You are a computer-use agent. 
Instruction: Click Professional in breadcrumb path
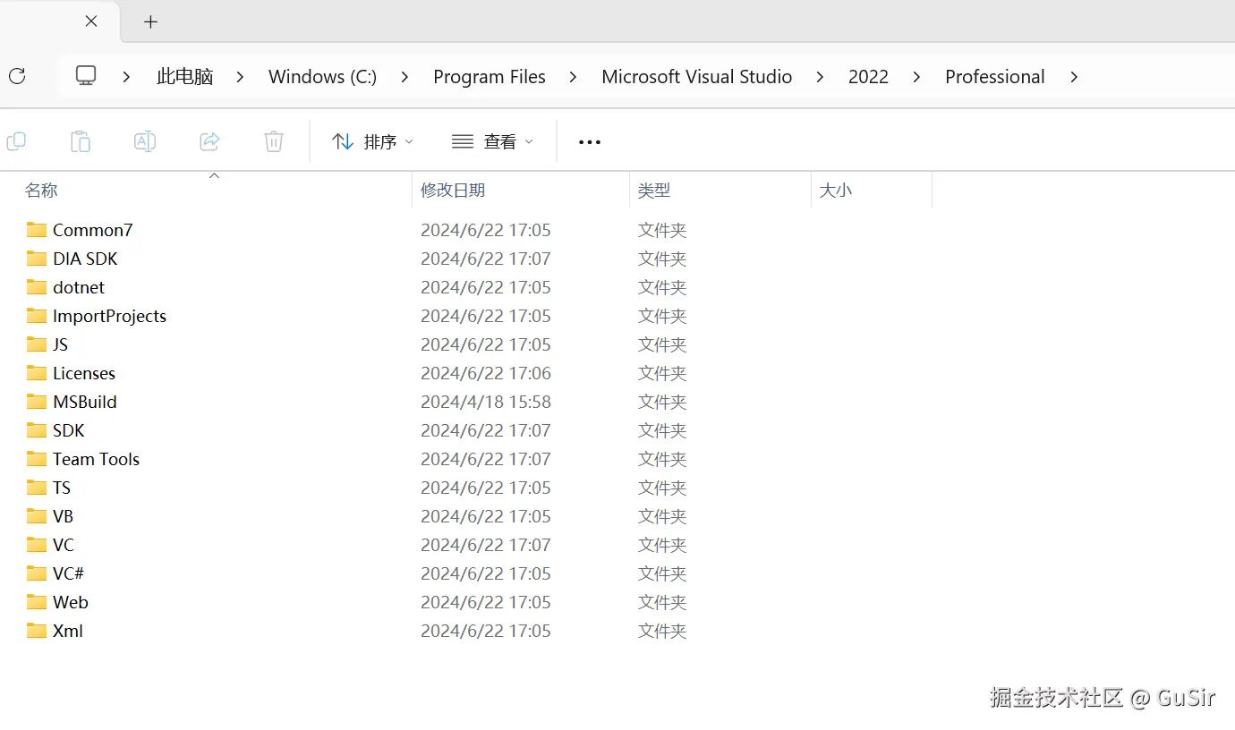(x=995, y=77)
